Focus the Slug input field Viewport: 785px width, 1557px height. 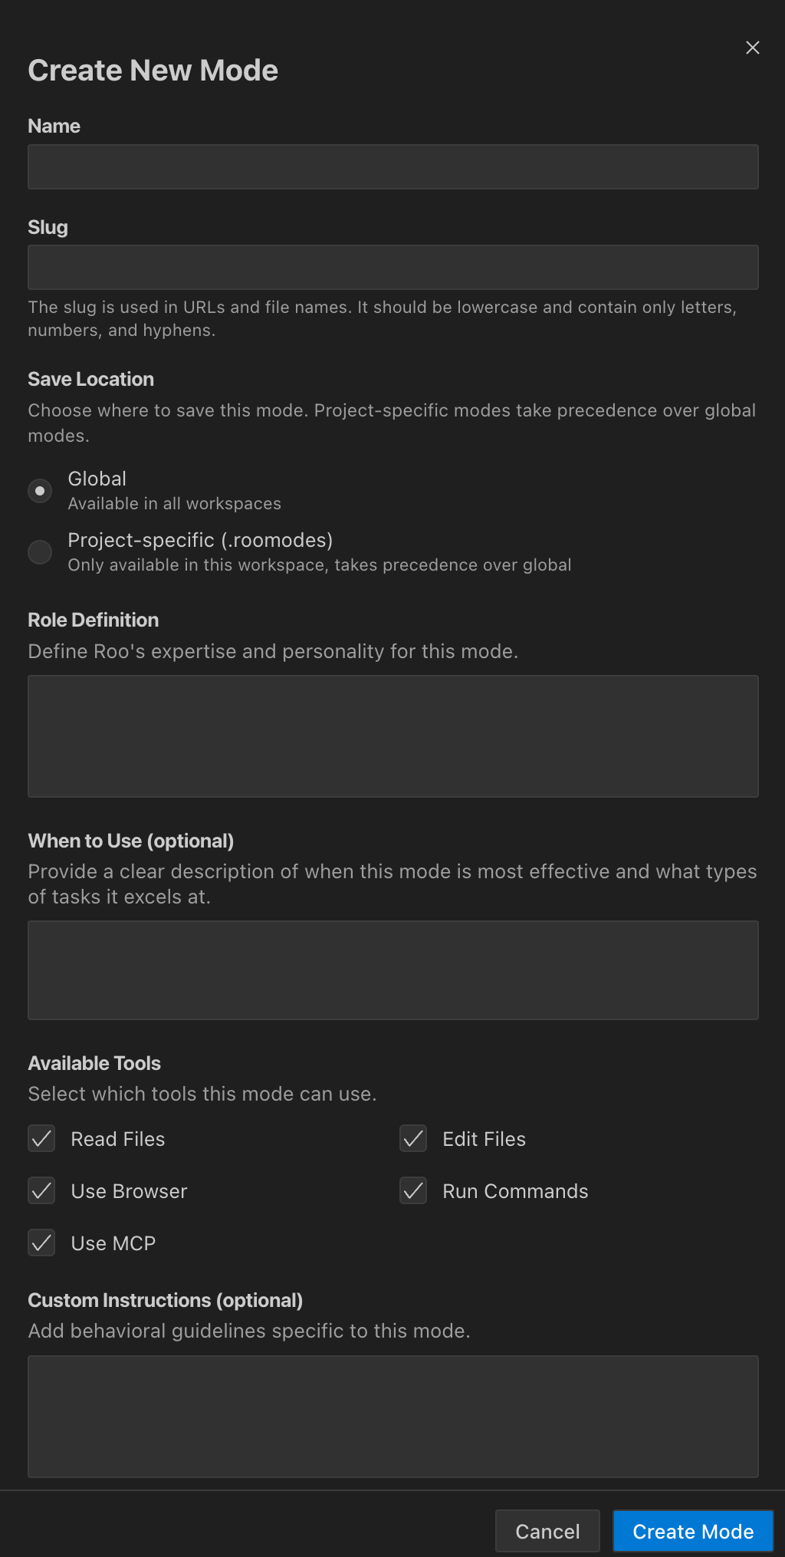point(392,267)
